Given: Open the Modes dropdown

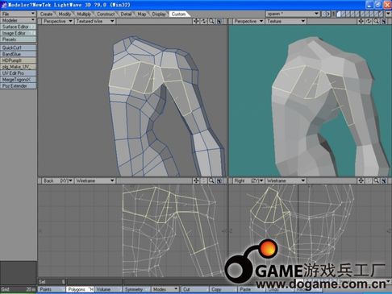Looking at the screenshot, I should click(165, 289).
